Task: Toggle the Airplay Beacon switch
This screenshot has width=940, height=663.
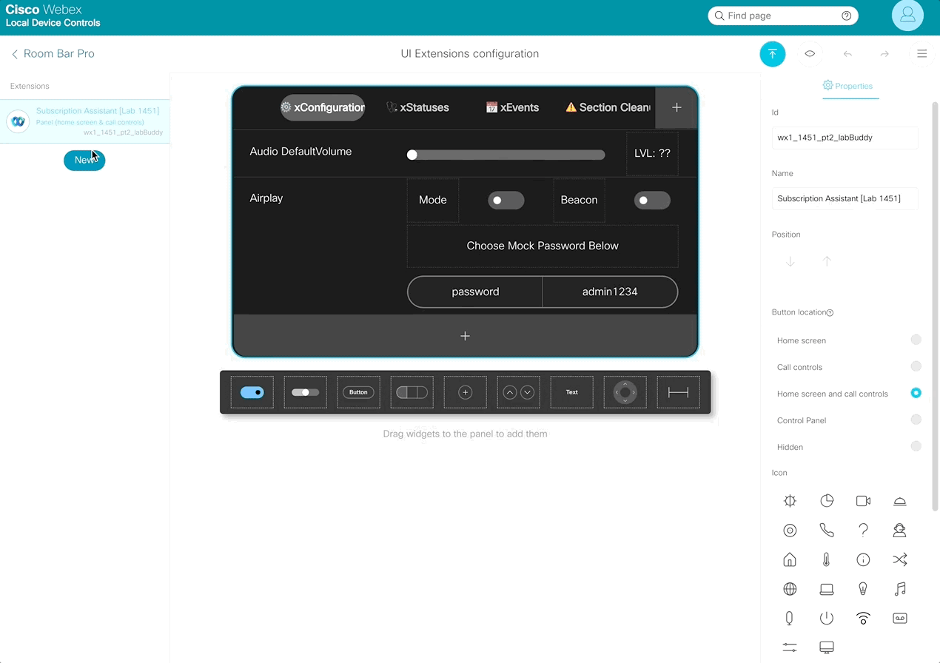Action: click(x=651, y=201)
